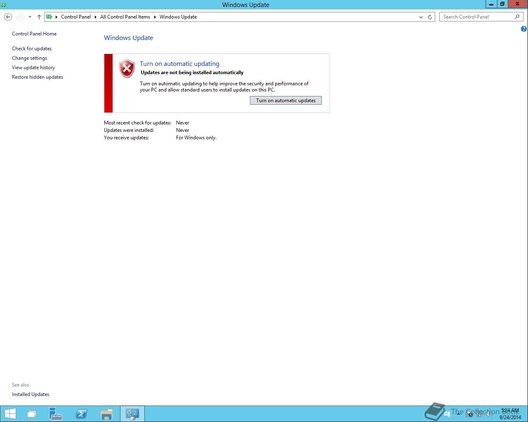This screenshot has height=422, width=528.
Task: Open Help with the question mark icon
Action: pos(524,29)
